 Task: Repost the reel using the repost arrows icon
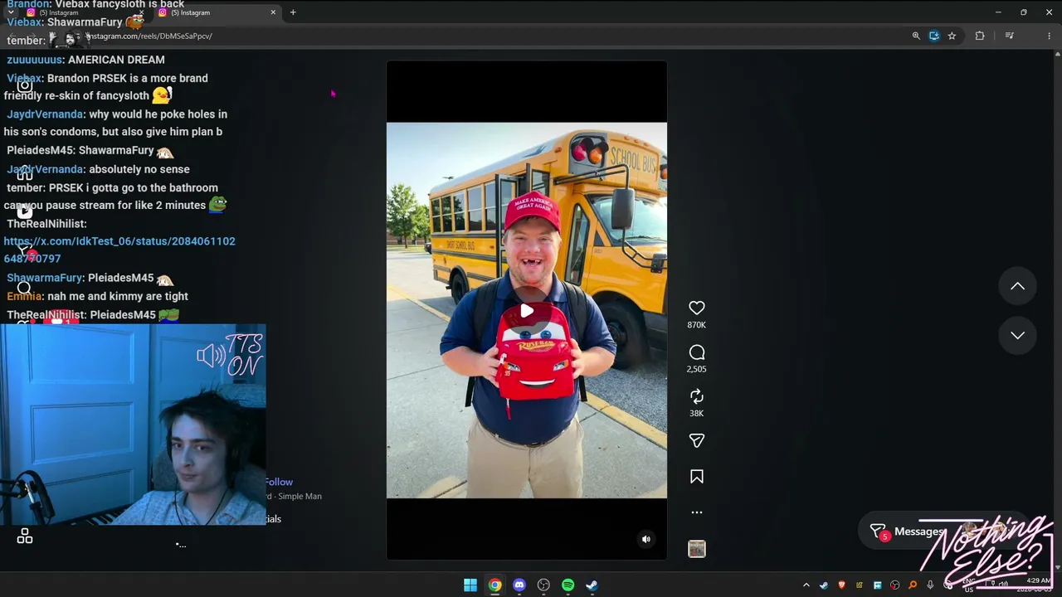pos(697,396)
